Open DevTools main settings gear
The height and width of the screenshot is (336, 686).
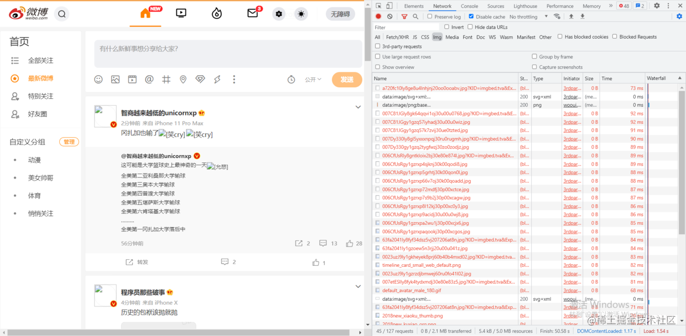tap(657, 6)
